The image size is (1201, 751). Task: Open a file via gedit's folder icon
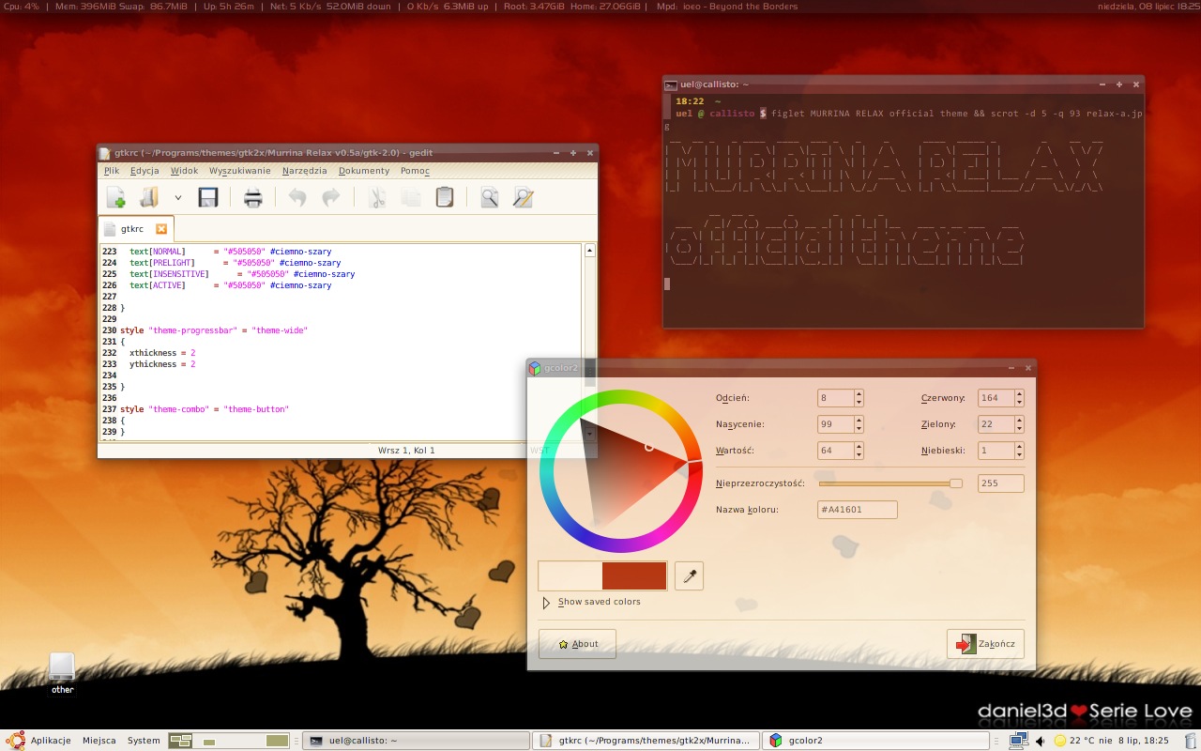[x=149, y=197]
